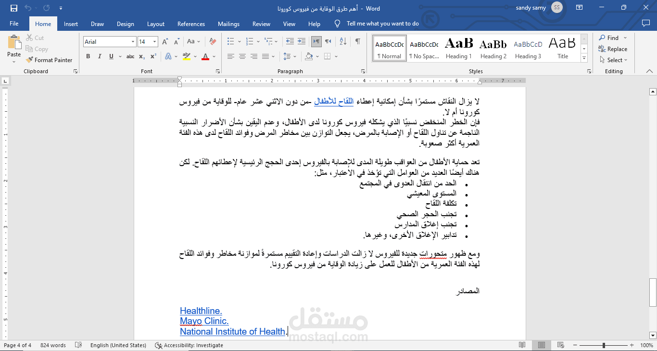657x351 pixels.
Task: Shrink the font size
Action: tap(177, 42)
